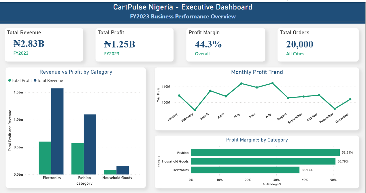Image resolution: width=366 pixels, height=193 pixels.
Task: Click the green Total Profit legend marker
Action: [x=10, y=81]
